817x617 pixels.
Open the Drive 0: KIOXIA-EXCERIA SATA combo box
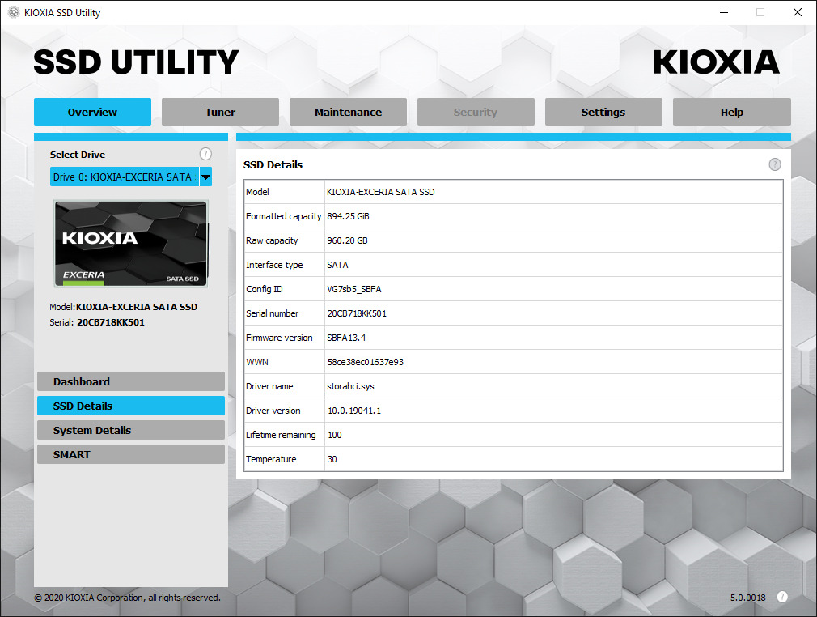[124, 177]
